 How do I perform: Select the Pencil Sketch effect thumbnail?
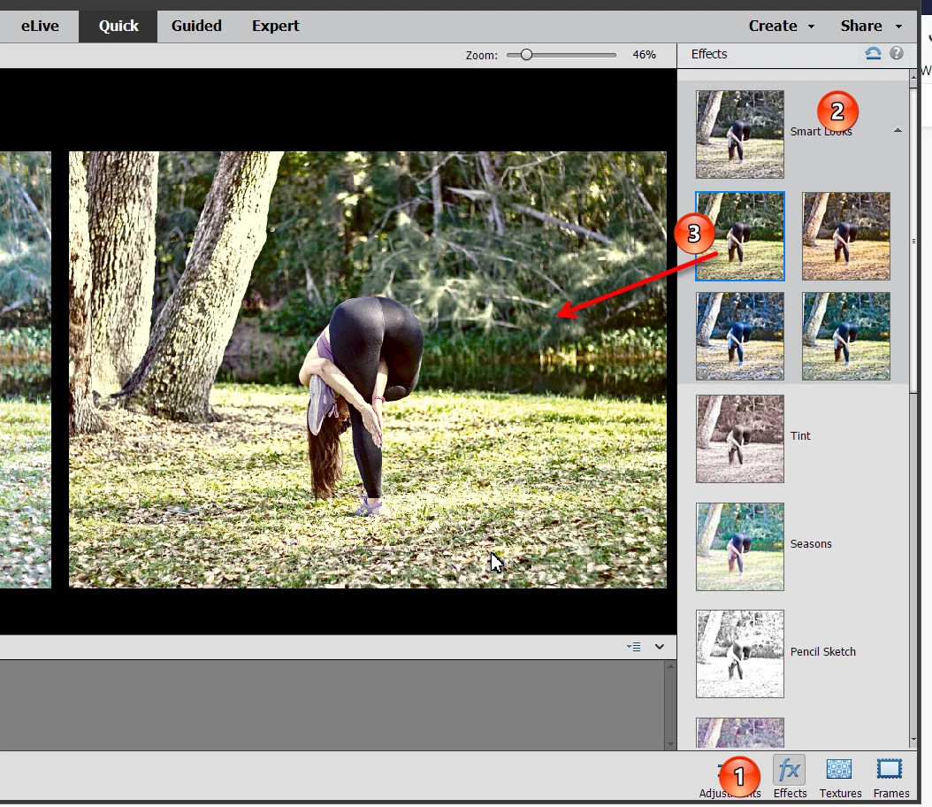pyautogui.click(x=740, y=654)
